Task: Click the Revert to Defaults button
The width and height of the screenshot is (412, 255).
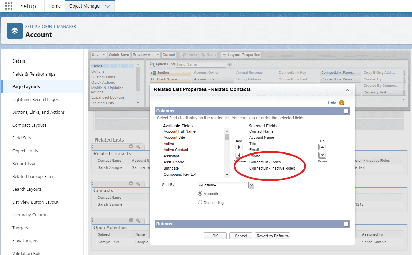Action: 272,236
